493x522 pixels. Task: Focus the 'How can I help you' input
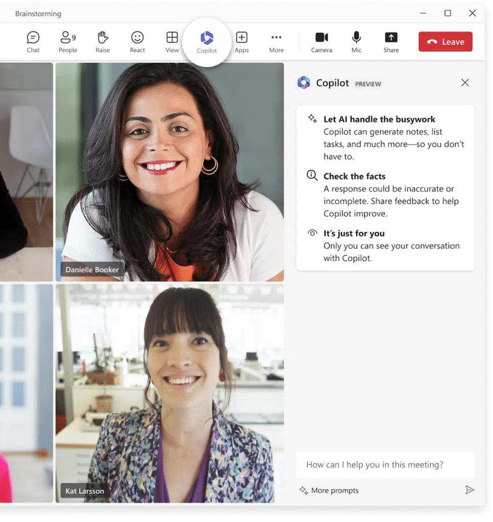(x=385, y=465)
